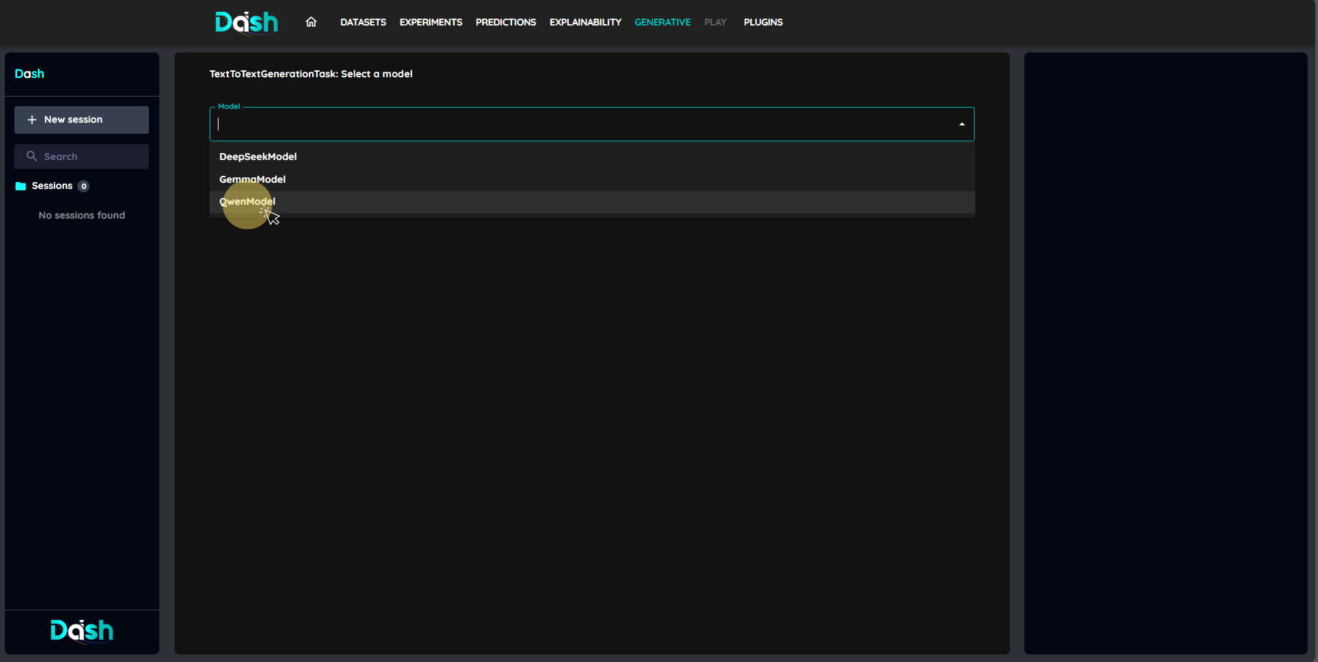This screenshot has width=1318, height=662.
Task: Go to the PLUGINS page
Action: [763, 22]
